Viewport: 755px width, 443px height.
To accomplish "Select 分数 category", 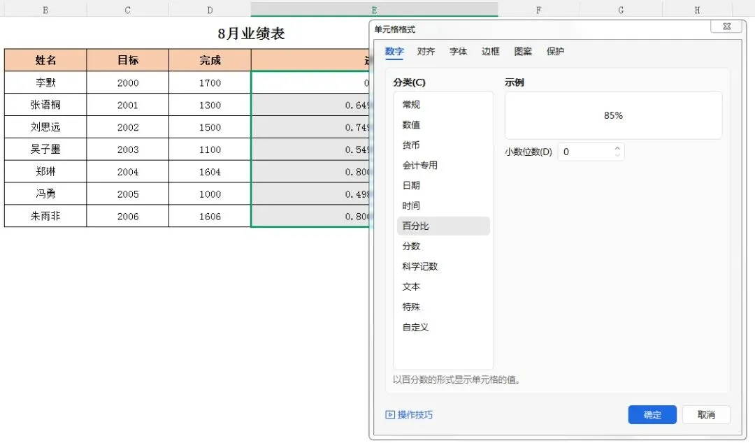I will click(x=443, y=246).
